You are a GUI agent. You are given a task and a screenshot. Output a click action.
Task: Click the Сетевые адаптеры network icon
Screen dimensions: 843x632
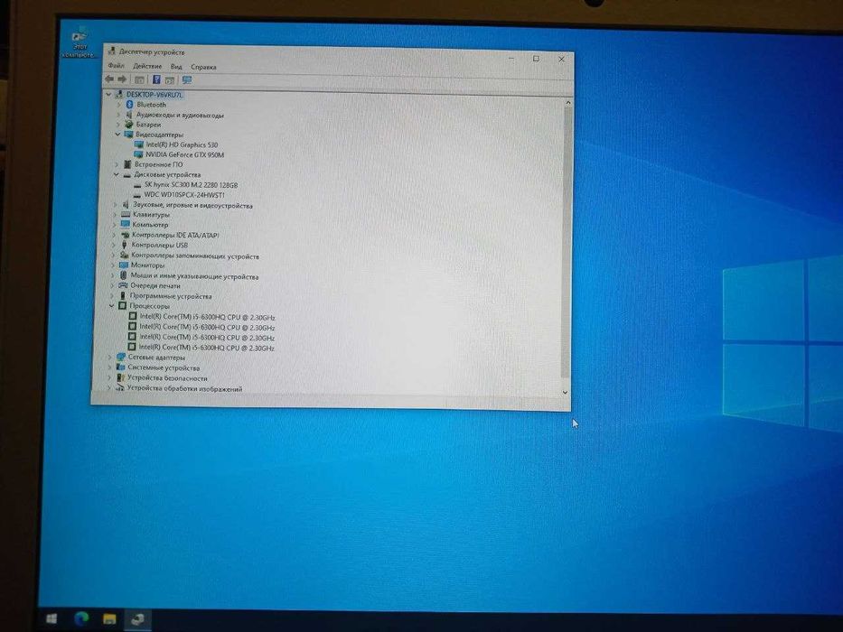[120, 357]
